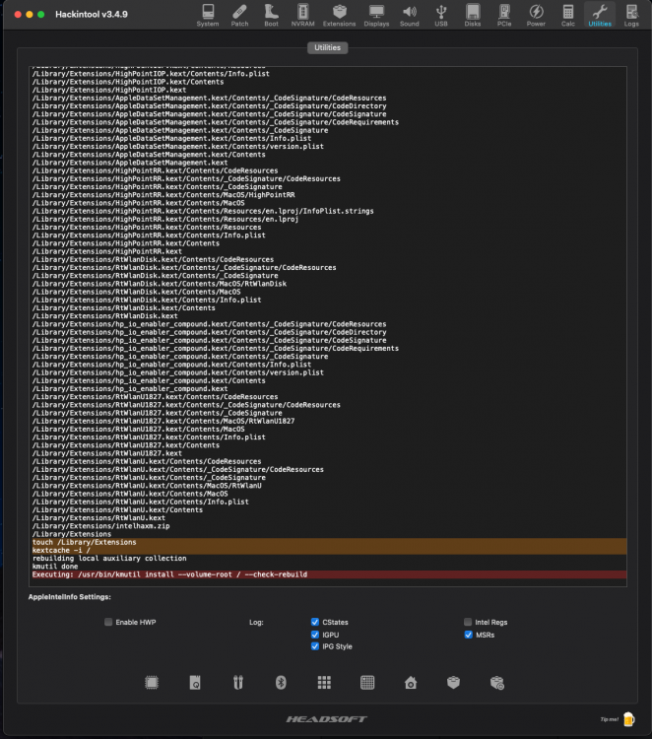This screenshot has height=739, width=652.
Task: Open the Boot toolbar section
Action: 271,15
